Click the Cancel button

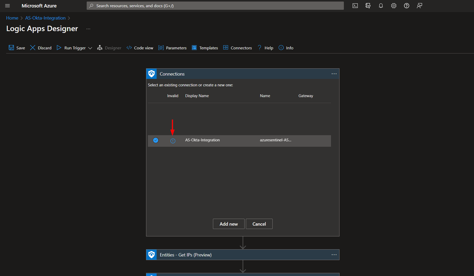click(x=259, y=224)
